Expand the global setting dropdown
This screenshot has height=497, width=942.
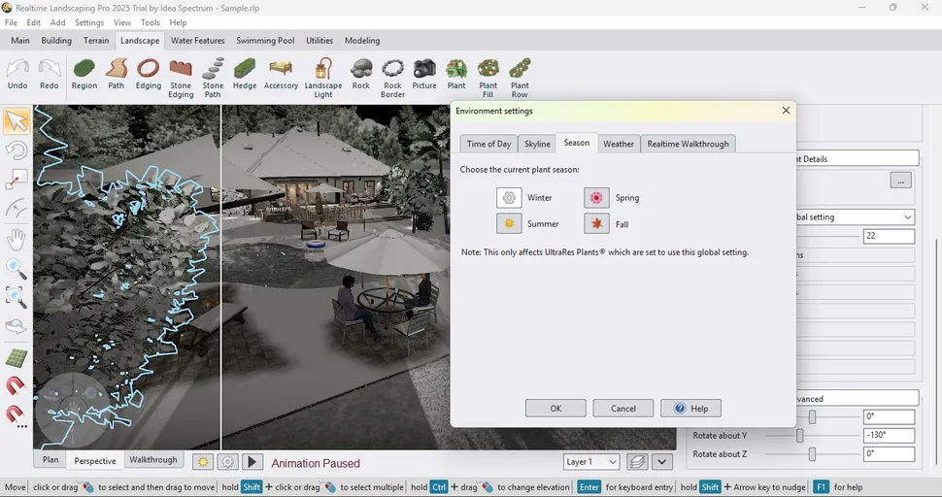(907, 217)
